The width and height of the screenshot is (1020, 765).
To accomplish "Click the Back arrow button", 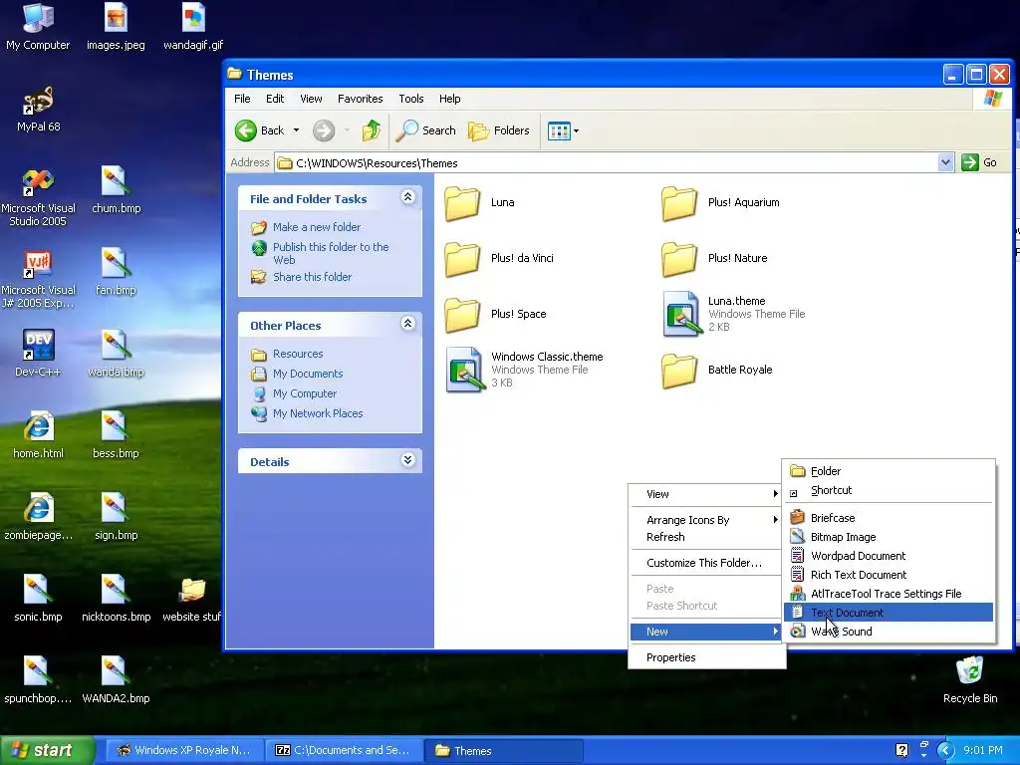I will (x=260, y=130).
